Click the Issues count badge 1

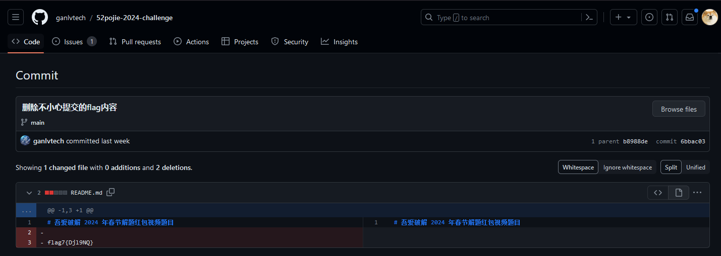91,42
